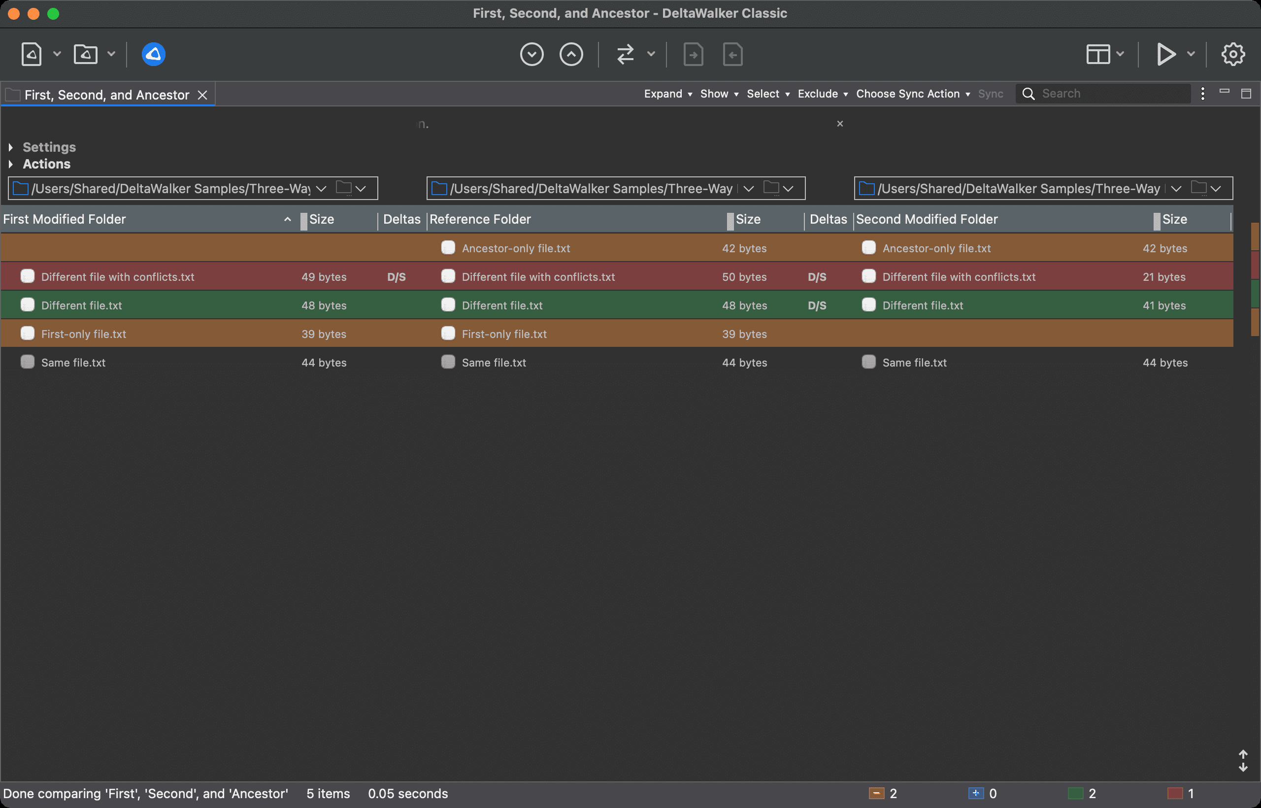Click browse folder icon for first path
This screenshot has height=808, width=1261.
click(x=344, y=188)
